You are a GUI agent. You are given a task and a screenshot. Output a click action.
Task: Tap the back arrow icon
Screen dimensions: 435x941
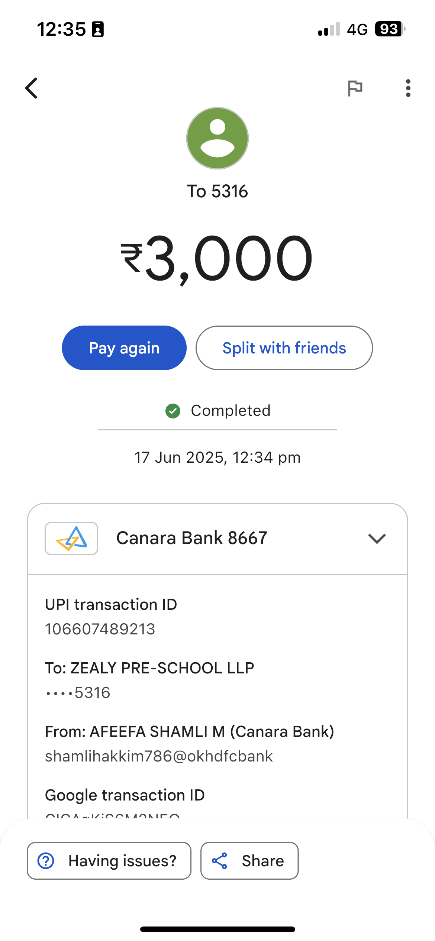(32, 88)
